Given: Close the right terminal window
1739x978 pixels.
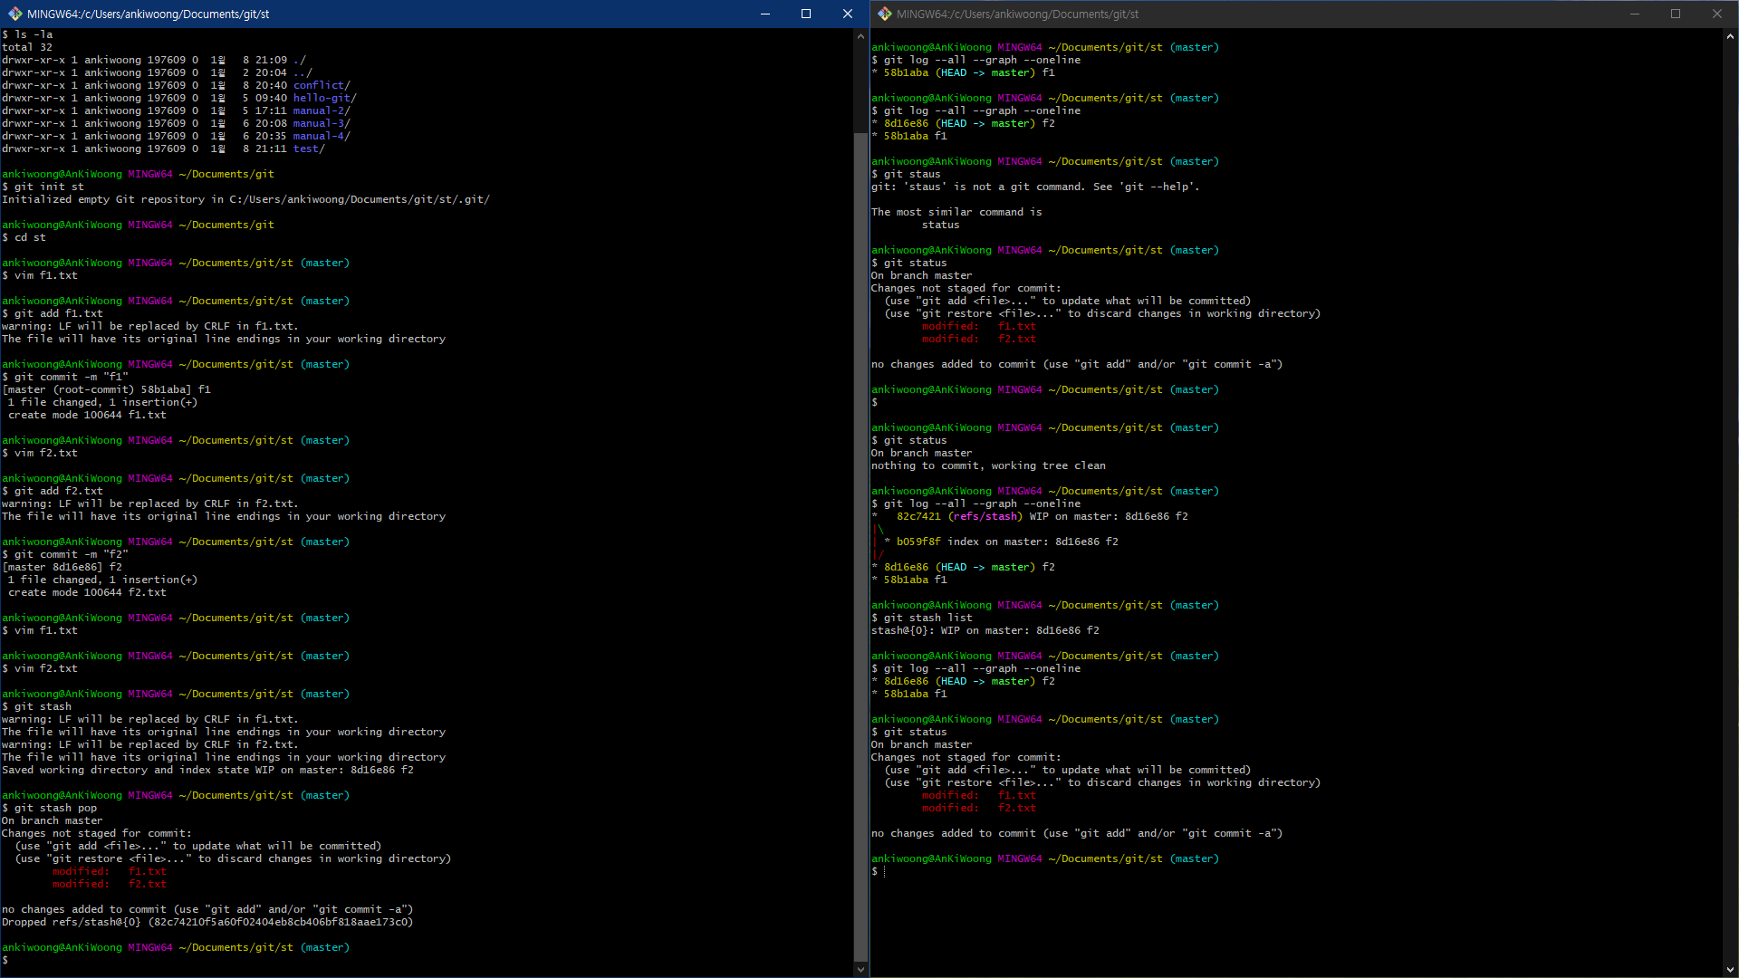Looking at the screenshot, I should [1716, 14].
